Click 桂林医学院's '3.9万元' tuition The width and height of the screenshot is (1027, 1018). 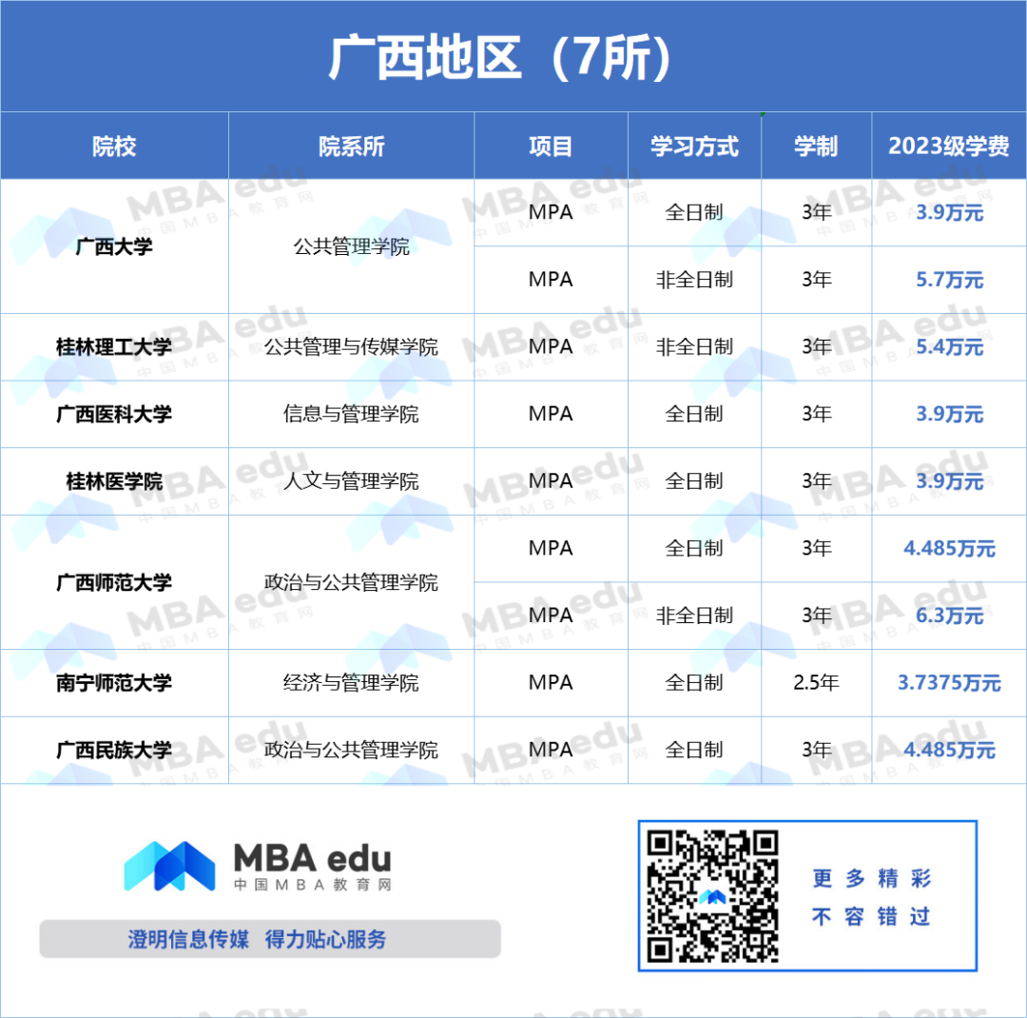click(x=949, y=481)
